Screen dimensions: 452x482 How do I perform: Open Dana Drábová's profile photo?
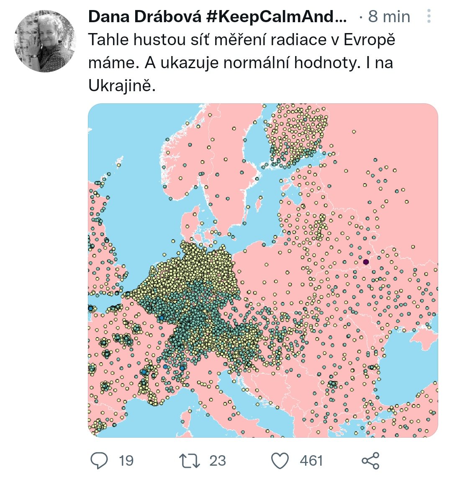[44, 41]
